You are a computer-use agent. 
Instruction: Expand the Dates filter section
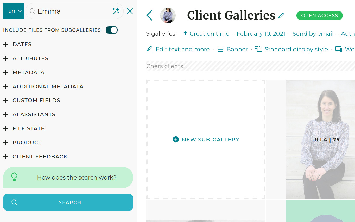(x=17, y=44)
